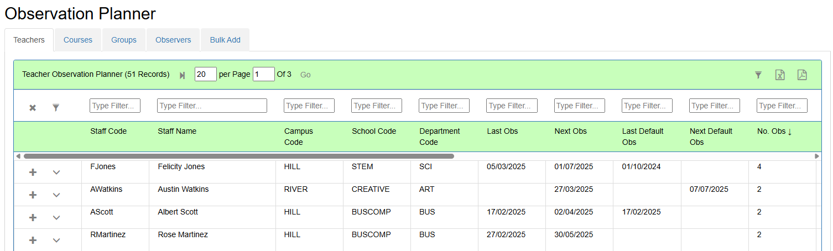Click the Go pagination button

(x=305, y=75)
